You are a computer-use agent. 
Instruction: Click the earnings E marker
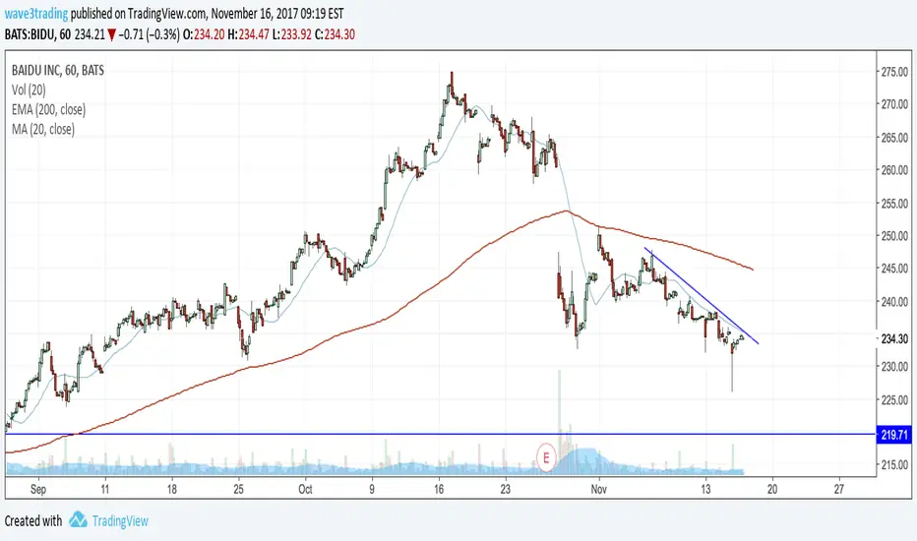coord(546,457)
